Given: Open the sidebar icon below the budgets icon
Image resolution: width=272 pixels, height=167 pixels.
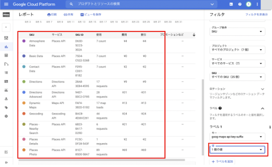Looking at the screenshot, I should [6, 90].
